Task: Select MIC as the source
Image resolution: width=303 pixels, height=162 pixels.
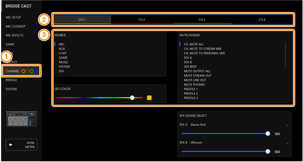Action: coord(61,44)
